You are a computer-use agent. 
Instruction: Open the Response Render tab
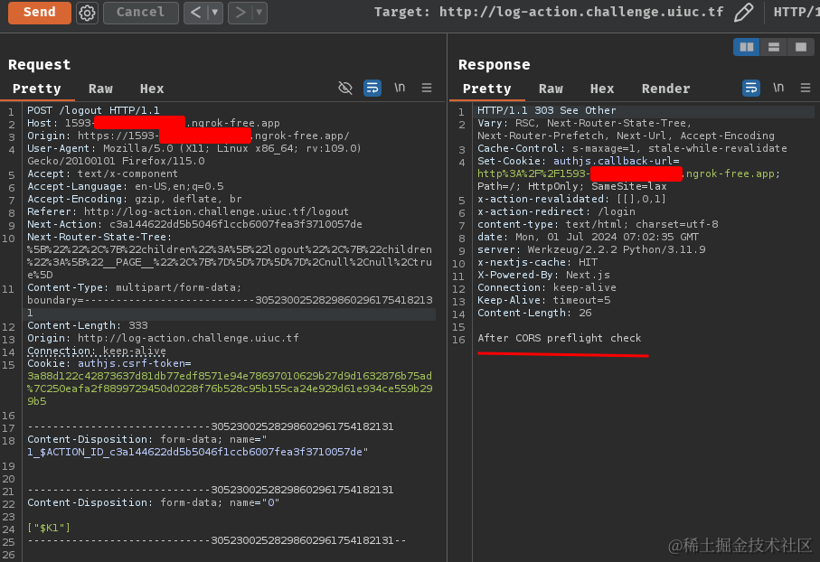pyautogui.click(x=665, y=89)
